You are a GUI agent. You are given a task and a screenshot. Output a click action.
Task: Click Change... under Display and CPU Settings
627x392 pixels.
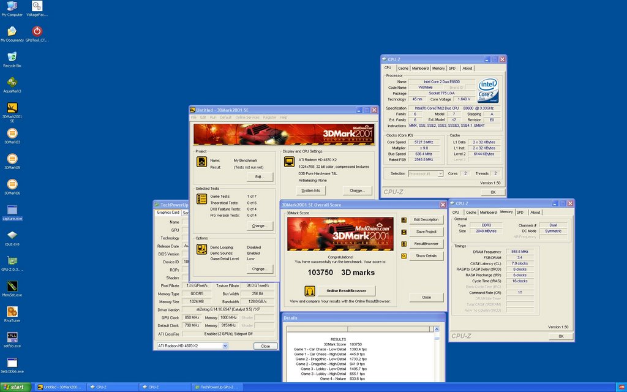click(x=357, y=190)
